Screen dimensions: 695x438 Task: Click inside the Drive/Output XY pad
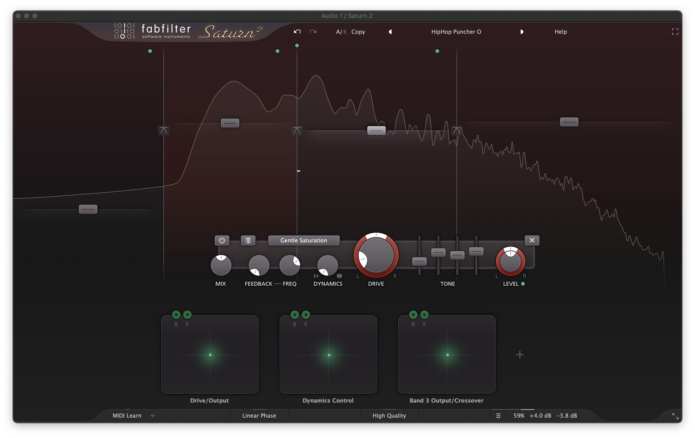pyautogui.click(x=210, y=355)
